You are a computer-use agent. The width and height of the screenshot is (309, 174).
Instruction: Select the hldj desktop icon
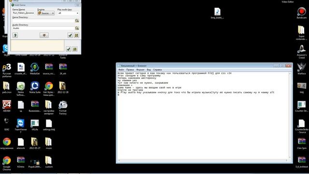(x=301, y=87)
